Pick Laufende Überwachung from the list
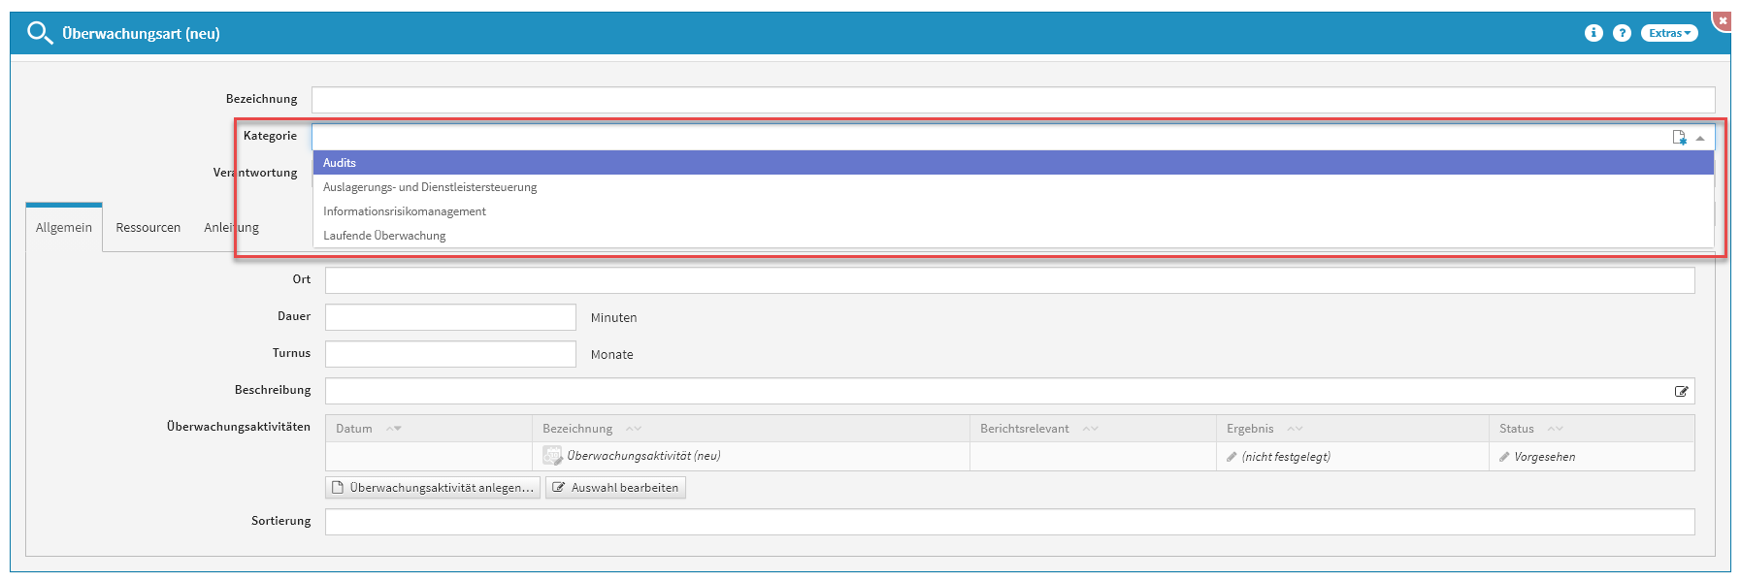Screen dimensions: 1741x581 coord(384,236)
